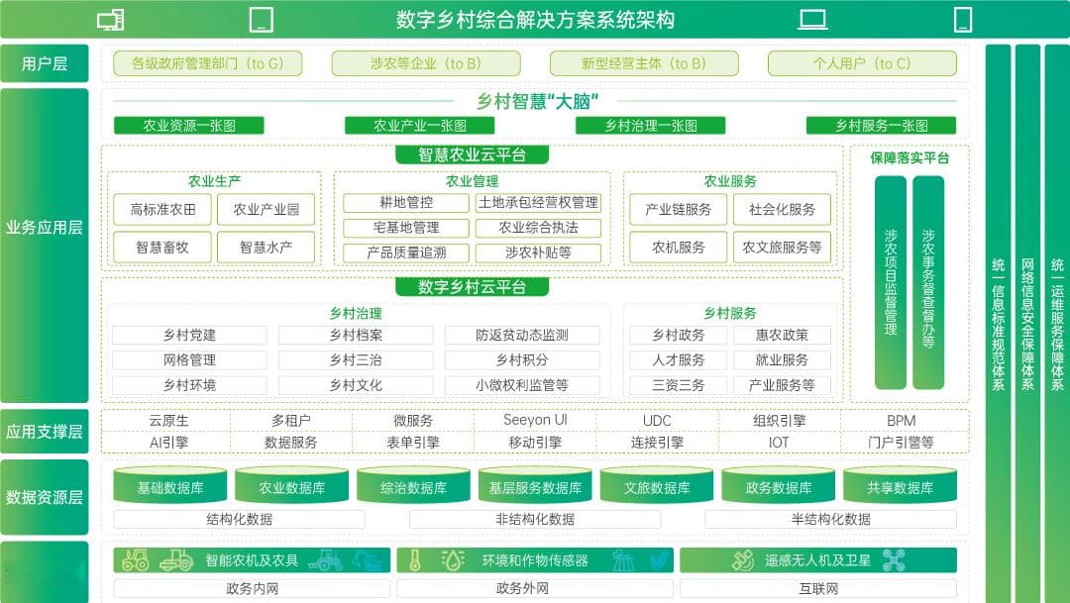Image resolution: width=1070 pixels, height=603 pixels.
Task: Click the 惠农政策 item
Action: coord(782,335)
